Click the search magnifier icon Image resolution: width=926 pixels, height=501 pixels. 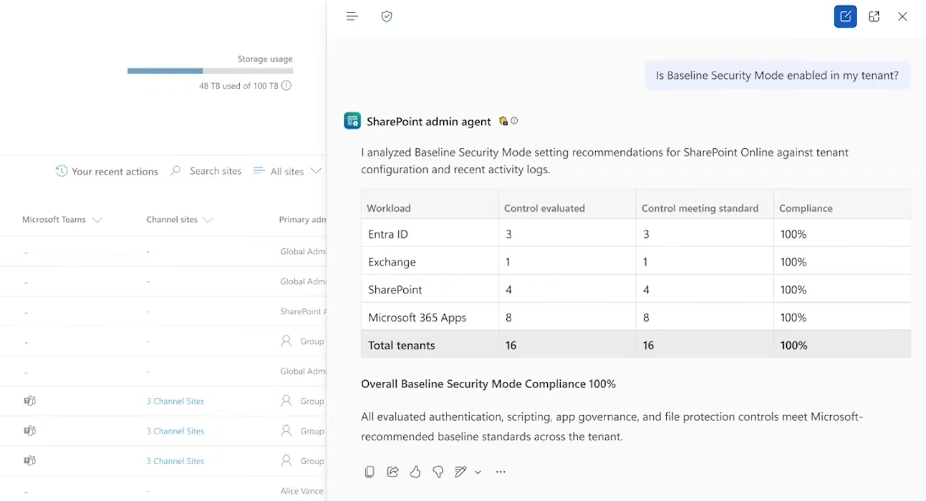175,171
